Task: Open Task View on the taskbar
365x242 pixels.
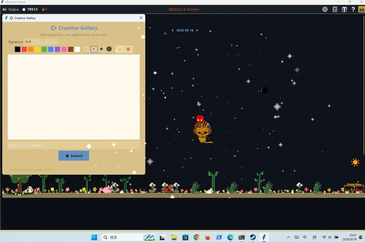Action: click(162, 237)
